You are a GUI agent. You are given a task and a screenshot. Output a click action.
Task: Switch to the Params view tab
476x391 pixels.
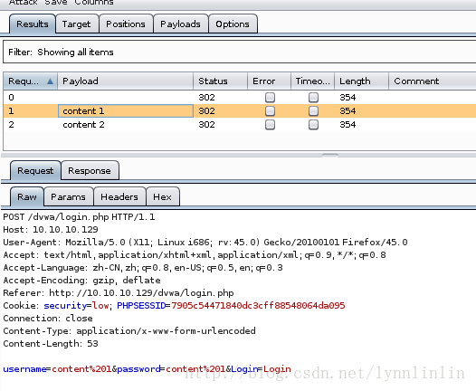(68, 196)
